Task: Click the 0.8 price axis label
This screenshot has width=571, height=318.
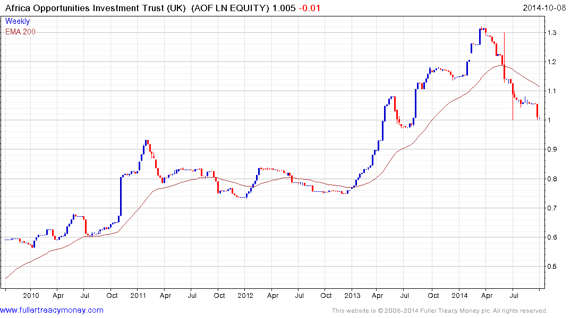Action: coord(552,179)
